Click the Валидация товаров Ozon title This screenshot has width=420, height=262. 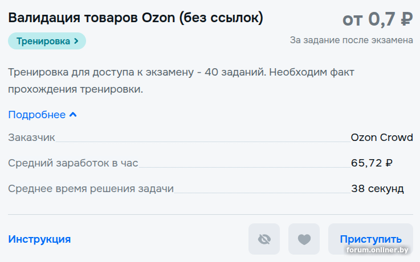[136, 18]
